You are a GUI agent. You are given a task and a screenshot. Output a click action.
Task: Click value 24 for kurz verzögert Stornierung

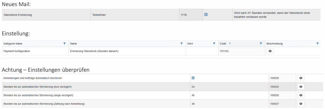(x=193, y=87)
